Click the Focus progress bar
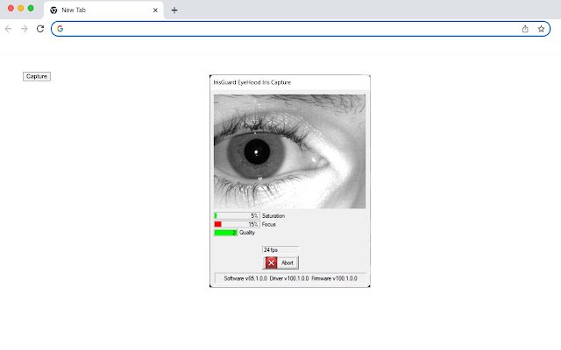The image size is (561, 350). tap(237, 224)
